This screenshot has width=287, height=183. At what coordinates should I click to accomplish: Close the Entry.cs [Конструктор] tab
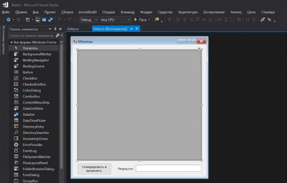tap(137, 29)
